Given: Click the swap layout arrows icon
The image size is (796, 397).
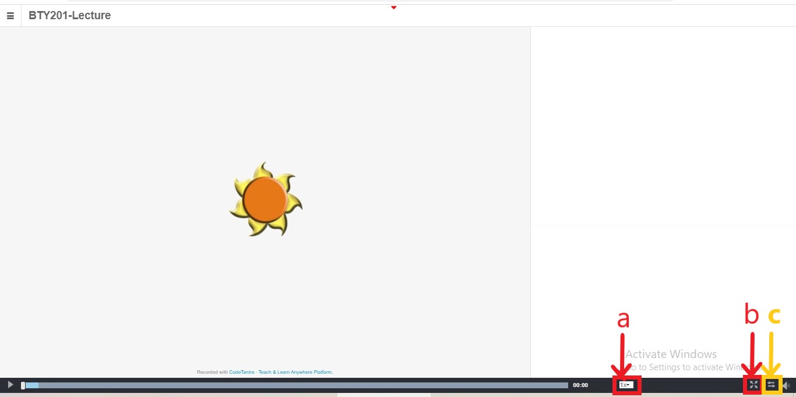Looking at the screenshot, I should click(772, 385).
